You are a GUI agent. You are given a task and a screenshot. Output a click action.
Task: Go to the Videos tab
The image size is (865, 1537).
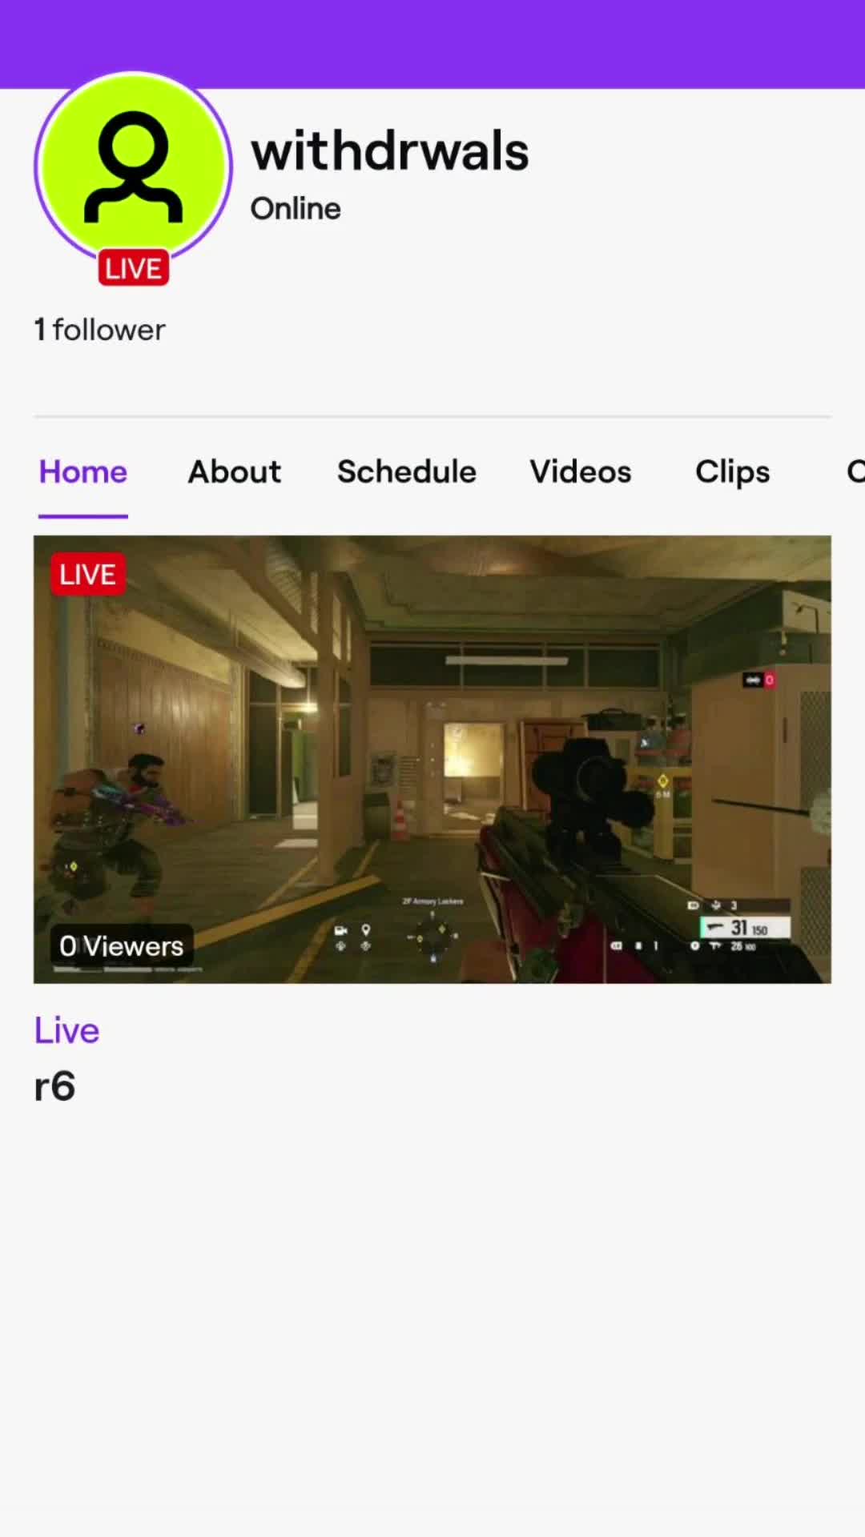pyautogui.click(x=581, y=472)
